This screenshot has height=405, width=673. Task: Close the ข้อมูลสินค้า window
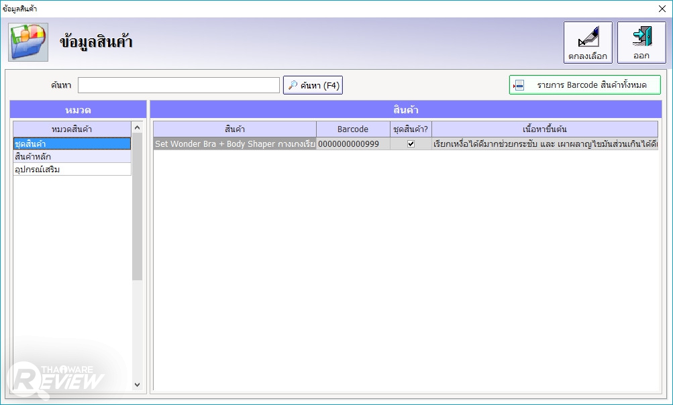tap(662, 9)
